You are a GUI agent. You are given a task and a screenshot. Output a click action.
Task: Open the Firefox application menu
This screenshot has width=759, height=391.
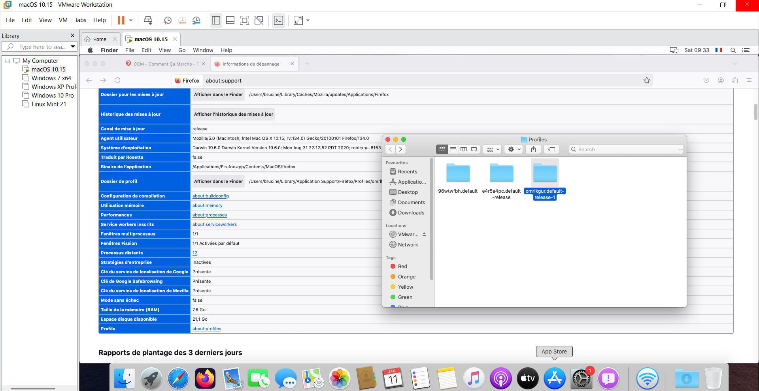click(x=749, y=80)
